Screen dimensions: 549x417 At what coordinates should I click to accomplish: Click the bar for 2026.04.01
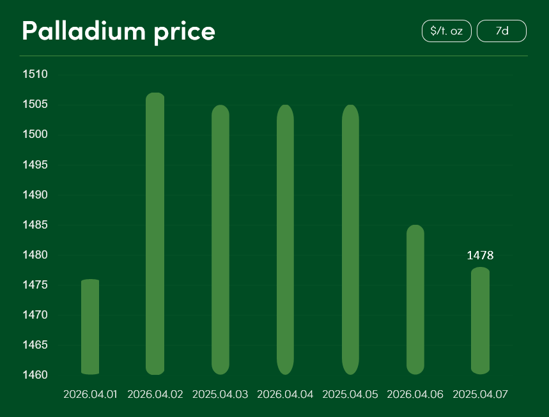click(x=90, y=327)
